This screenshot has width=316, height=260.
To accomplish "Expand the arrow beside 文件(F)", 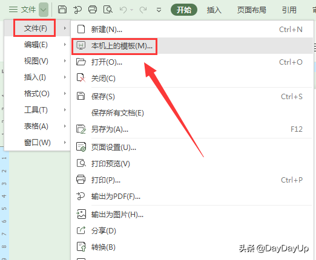I will pyautogui.click(x=65, y=28).
